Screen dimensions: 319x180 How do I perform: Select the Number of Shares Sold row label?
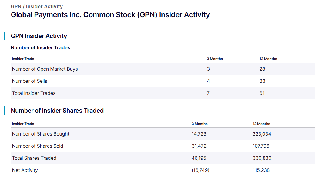pyautogui.click(x=38, y=146)
